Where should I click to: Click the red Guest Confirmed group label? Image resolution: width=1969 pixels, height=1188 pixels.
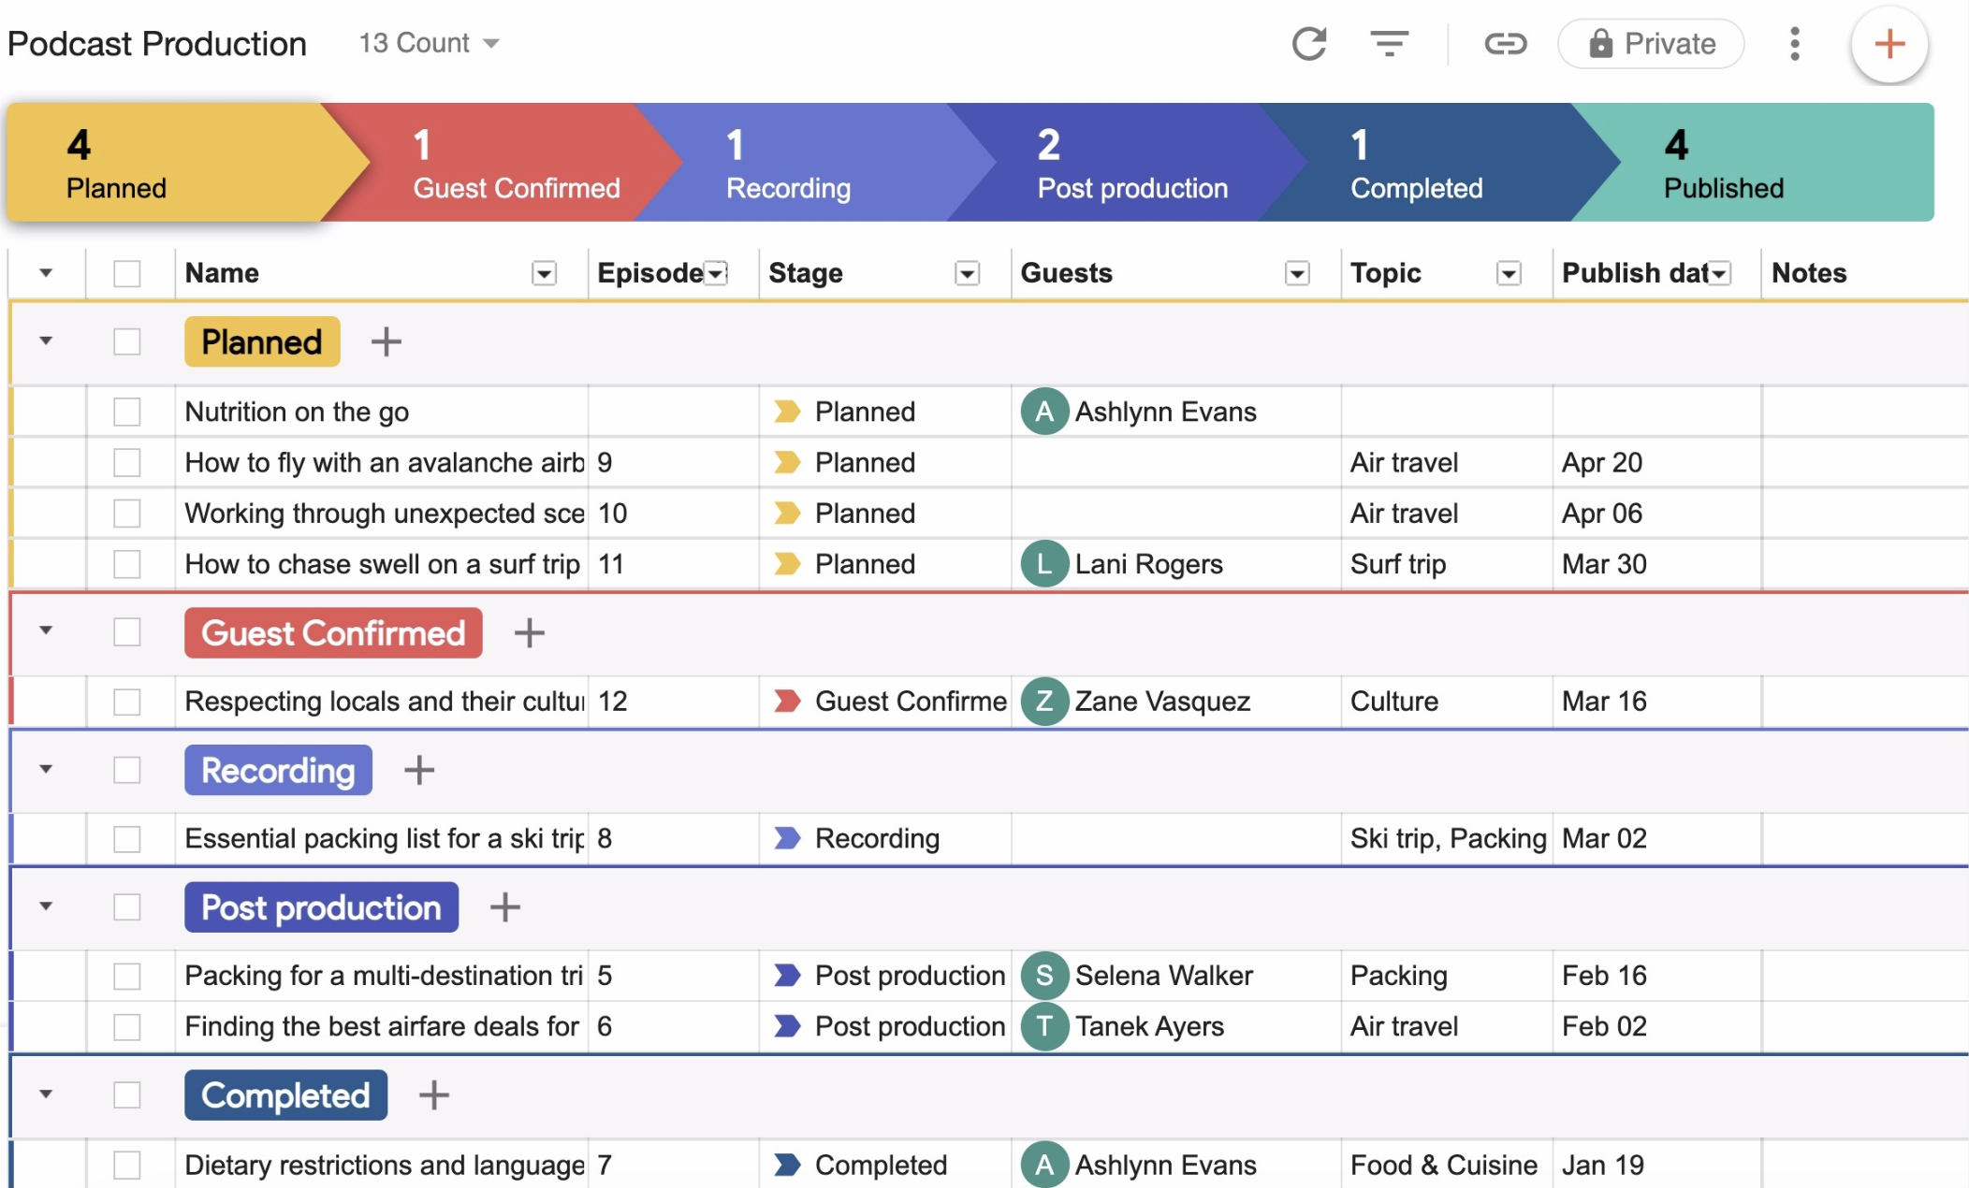click(333, 633)
